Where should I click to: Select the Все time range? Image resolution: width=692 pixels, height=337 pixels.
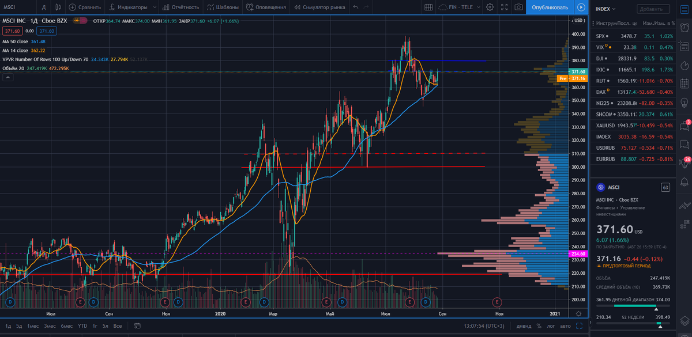(x=118, y=326)
